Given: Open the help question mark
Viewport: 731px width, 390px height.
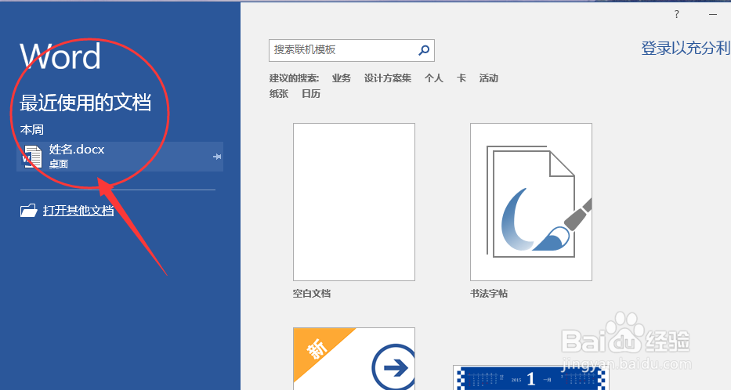Looking at the screenshot, I should pos(676,14).
